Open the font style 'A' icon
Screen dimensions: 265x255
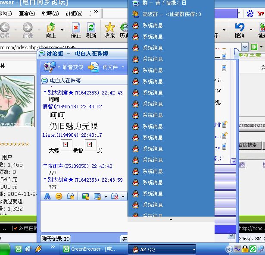47,196
